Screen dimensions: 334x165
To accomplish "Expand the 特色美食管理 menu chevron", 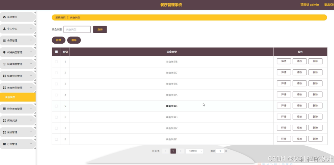I will click(31, 108).
